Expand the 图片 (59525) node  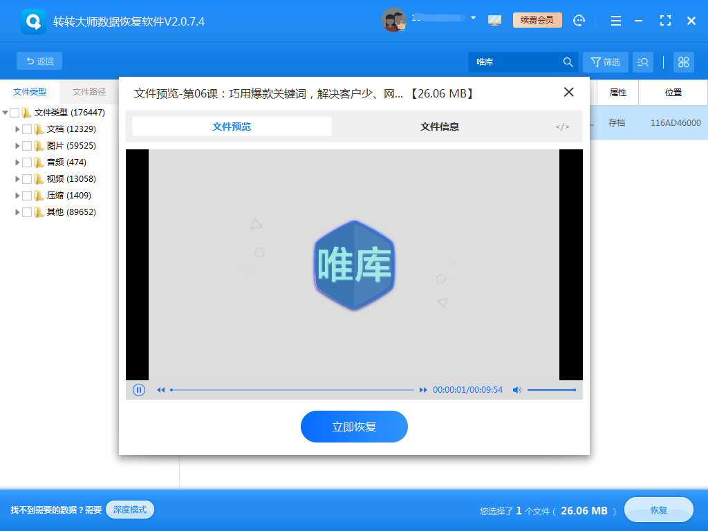[17, 146]
